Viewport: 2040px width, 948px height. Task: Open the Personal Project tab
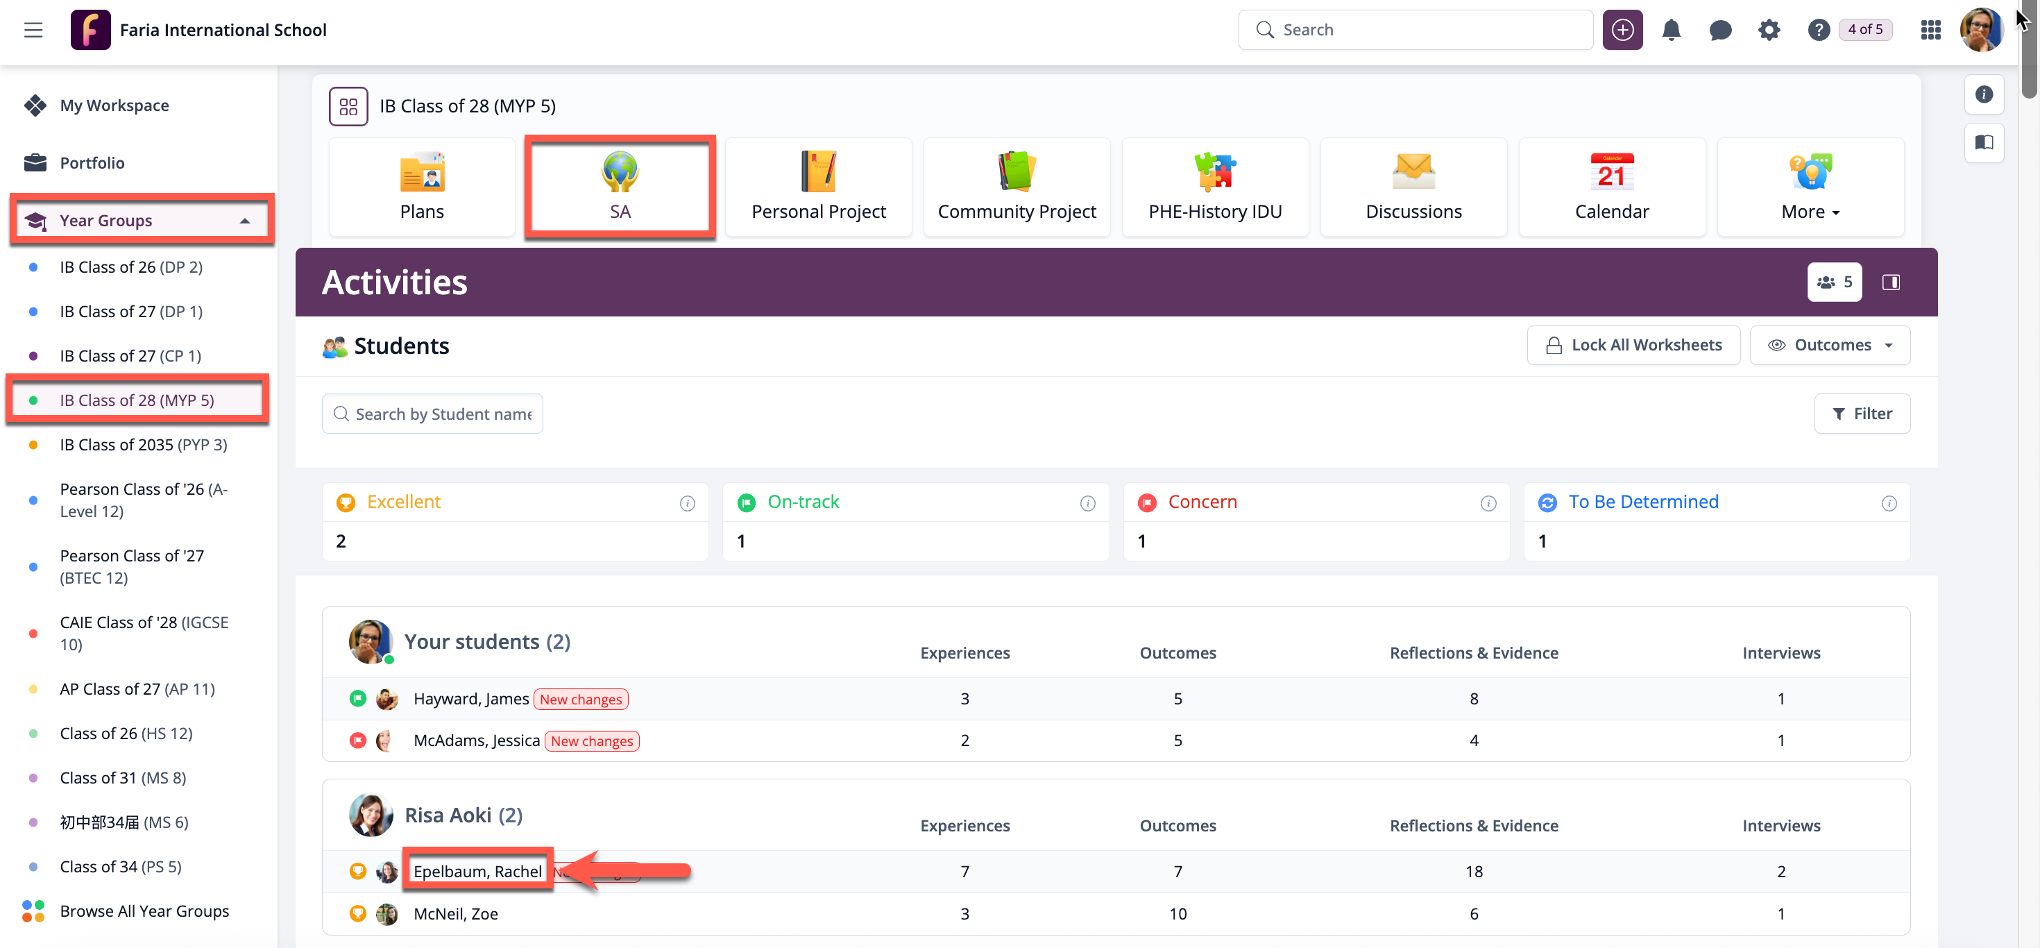[818, 187]
